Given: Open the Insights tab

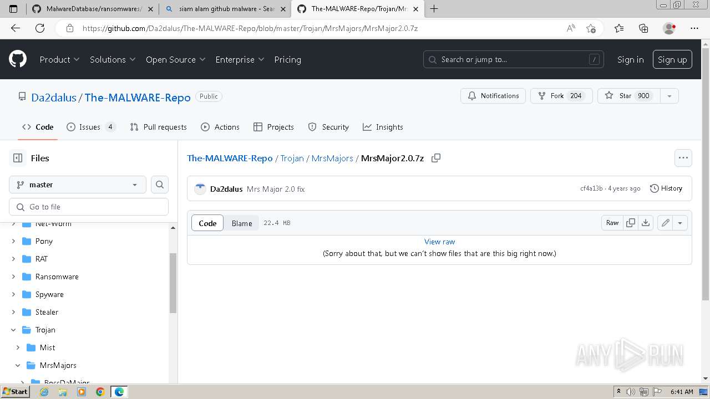Looking at the screenshot, I should [383, 127].
